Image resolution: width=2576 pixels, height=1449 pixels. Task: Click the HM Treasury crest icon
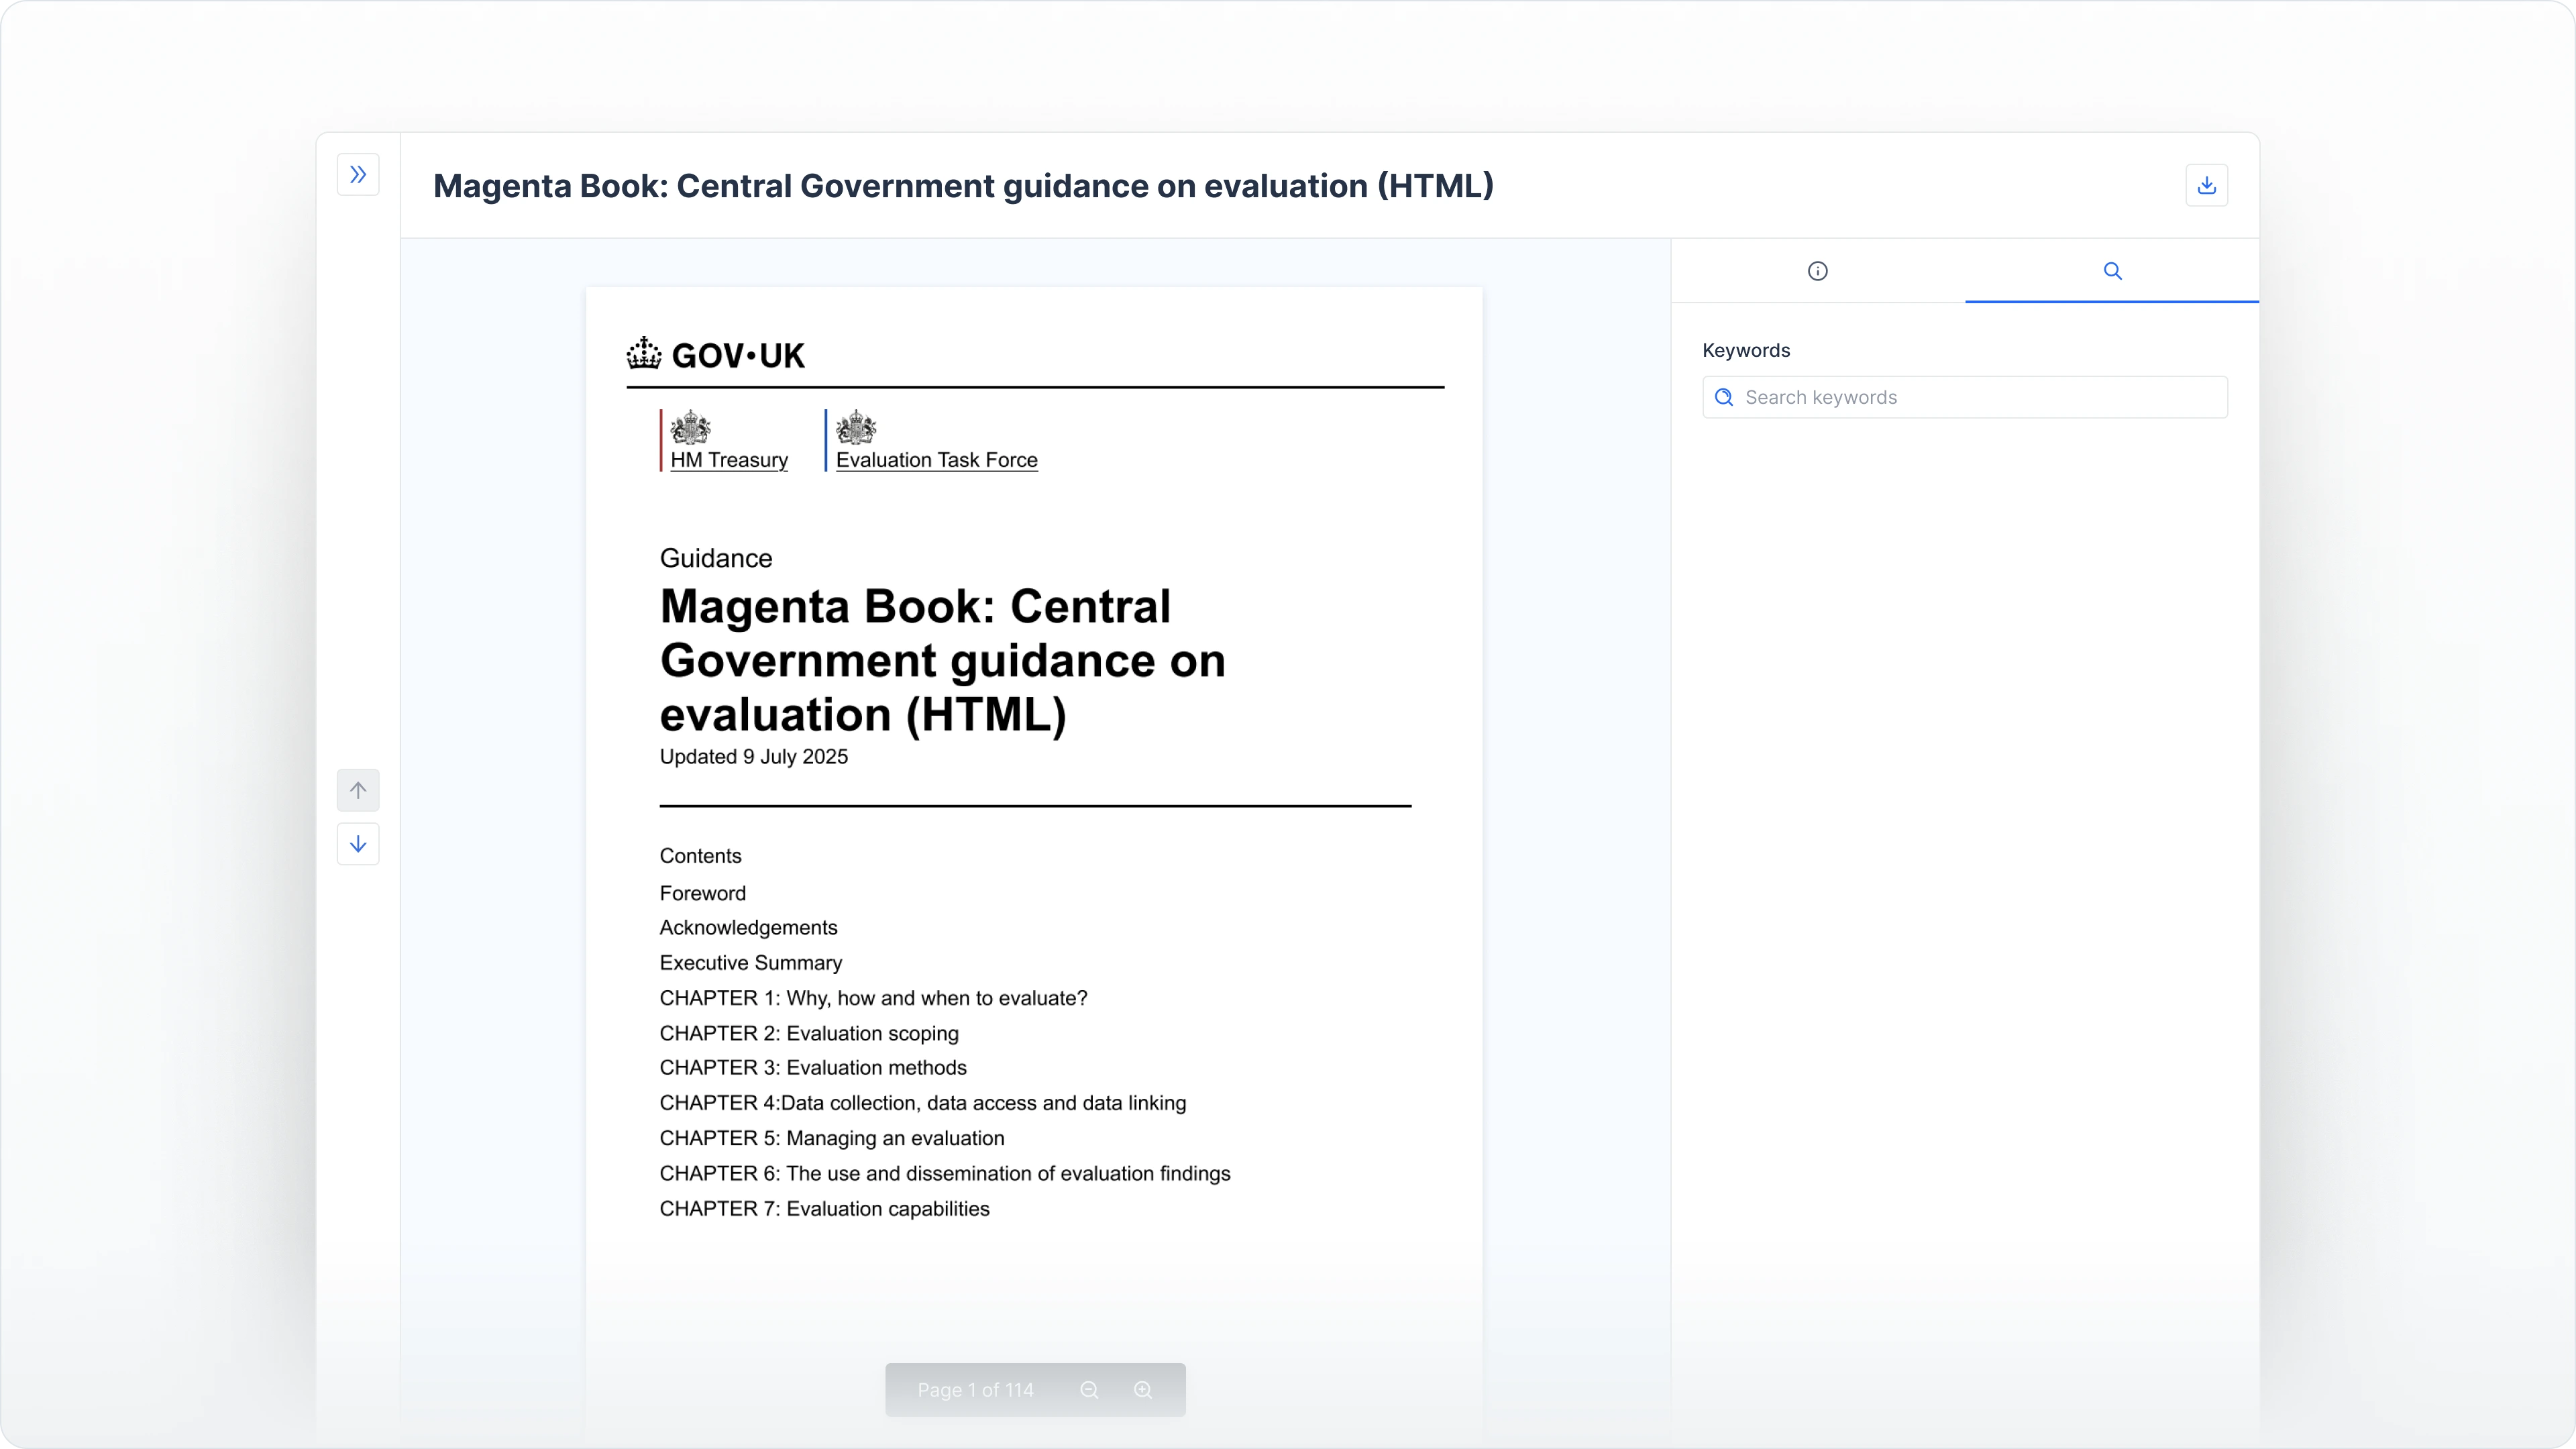(690, 428)
